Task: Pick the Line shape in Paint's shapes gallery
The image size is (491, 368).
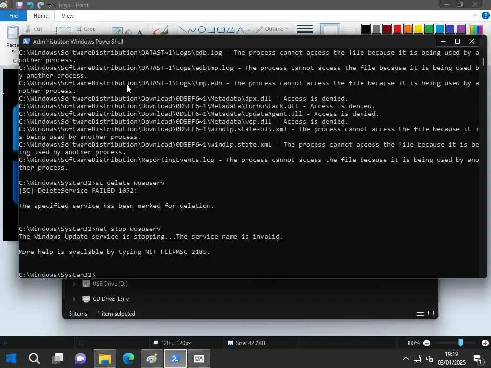Action: point(182,30)
